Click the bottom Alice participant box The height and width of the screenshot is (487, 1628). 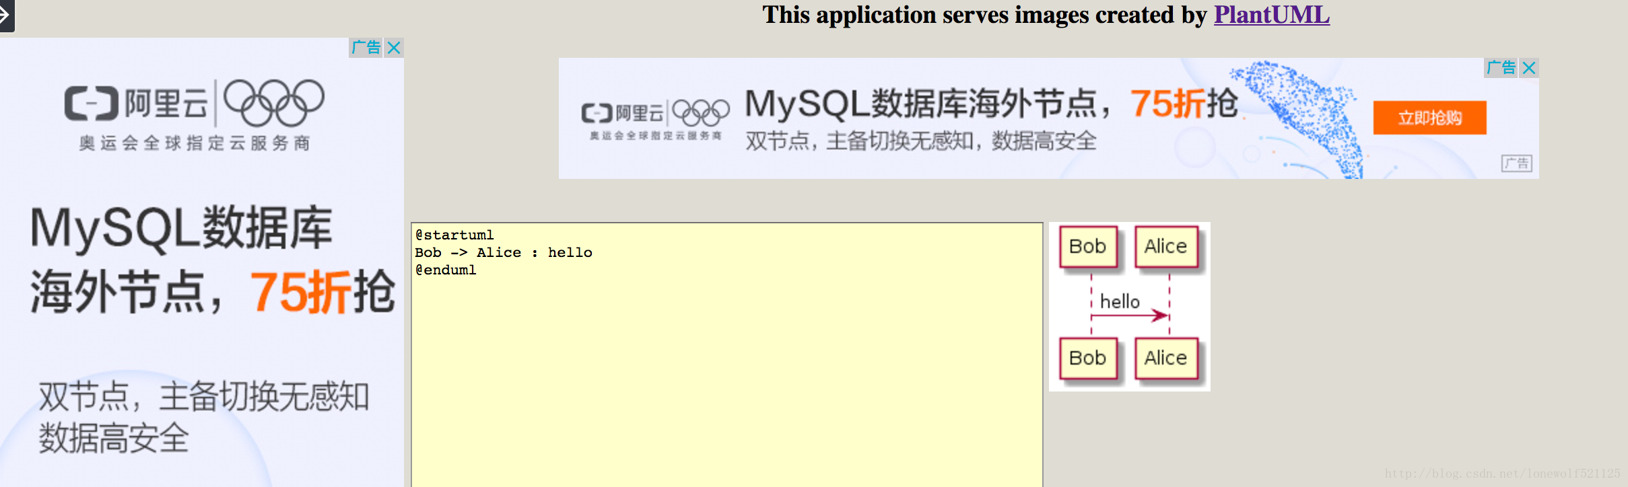tap(1166, 358)
